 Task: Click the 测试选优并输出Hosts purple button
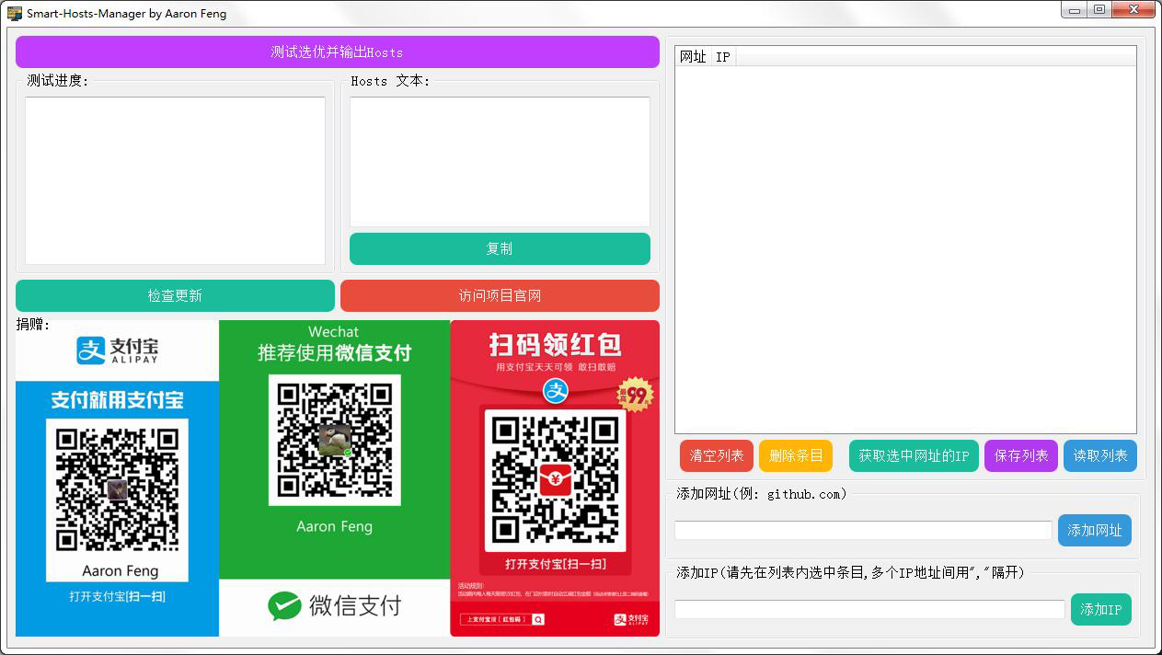(x=337, y=52)
